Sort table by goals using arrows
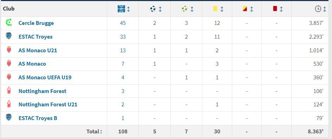332x139 pixels. tap(160, 9)
